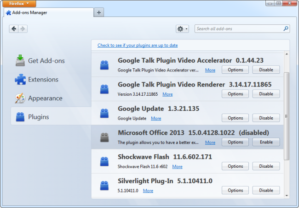Check if plugins are up to date
Image resolution: width=299 pixels, height=208 pixels.
tap(138, 45)
